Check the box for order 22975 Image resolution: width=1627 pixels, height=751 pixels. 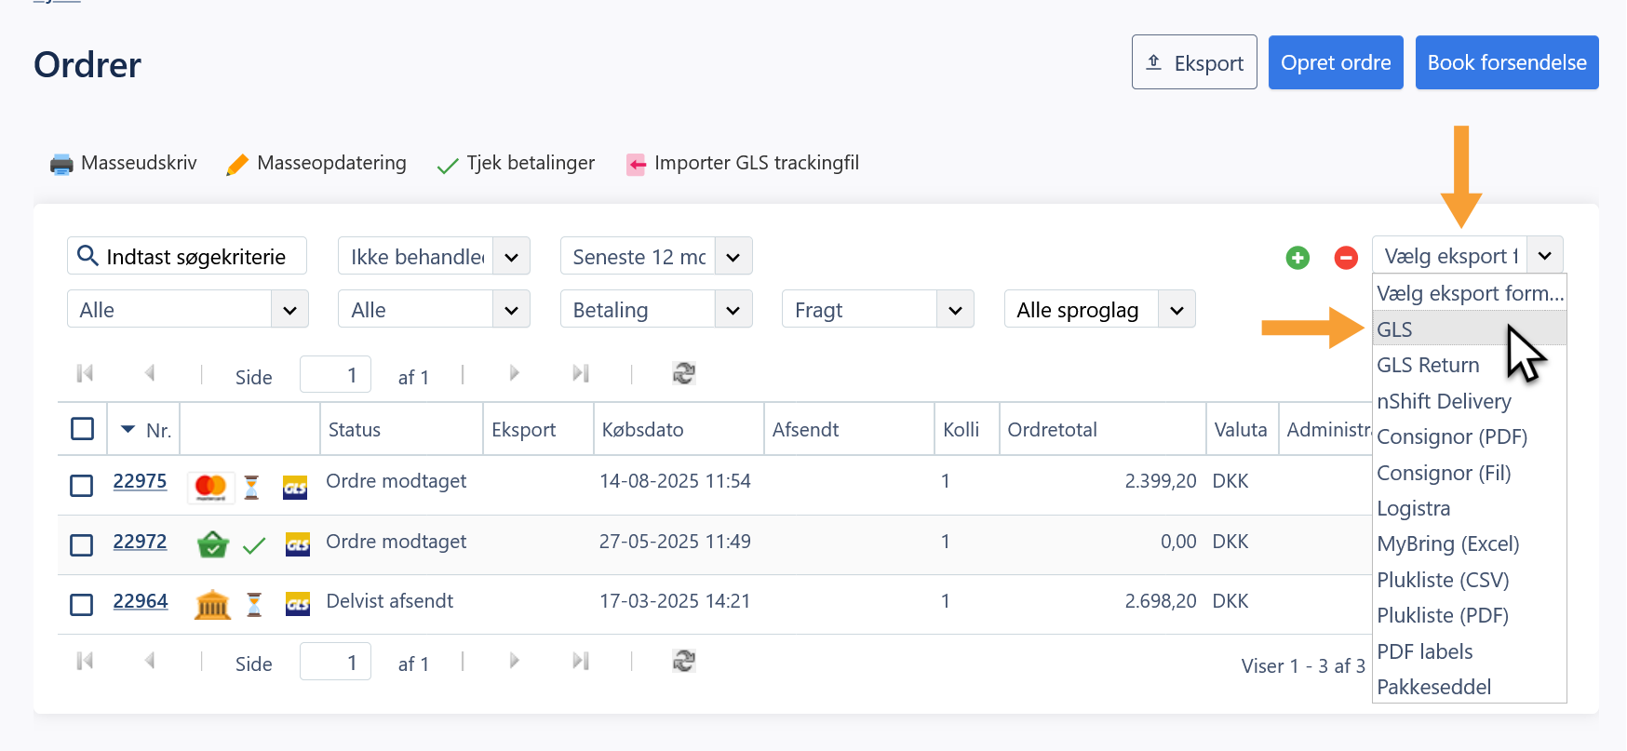coord(82,486)
